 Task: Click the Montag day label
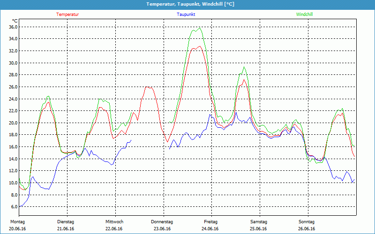(x=17, y=222)
